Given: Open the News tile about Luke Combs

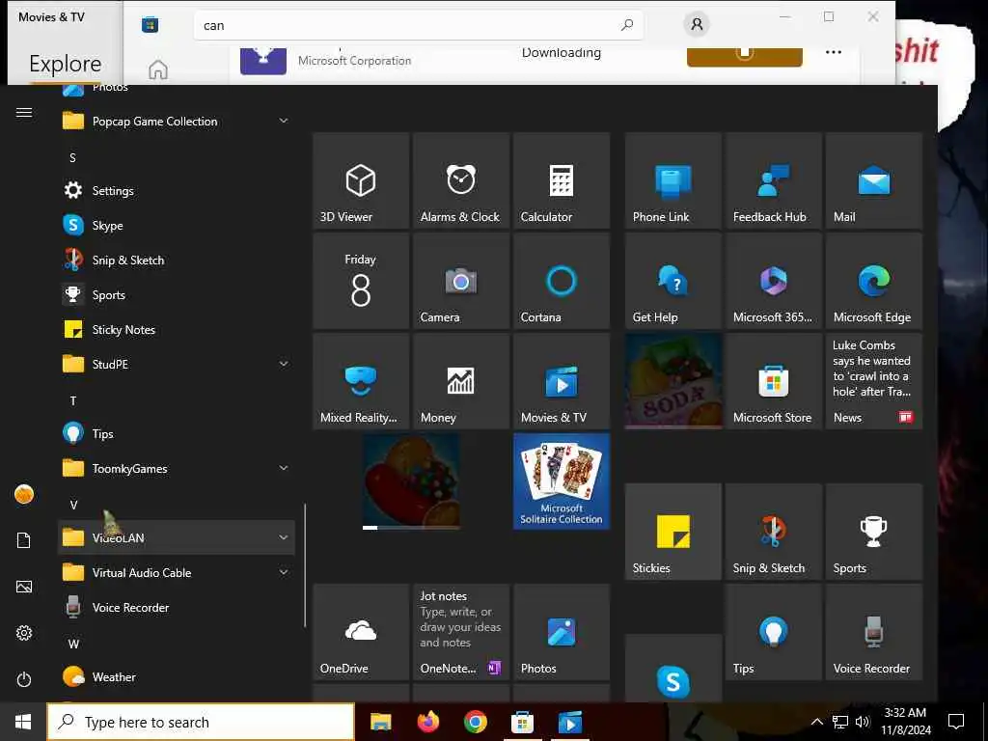Looking at the screenshot, I should coord(874,381).
